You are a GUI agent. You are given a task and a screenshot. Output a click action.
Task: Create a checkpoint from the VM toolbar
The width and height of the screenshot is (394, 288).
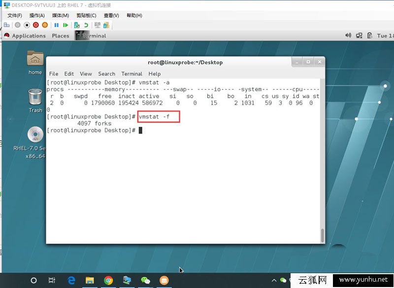coord(77,25)
